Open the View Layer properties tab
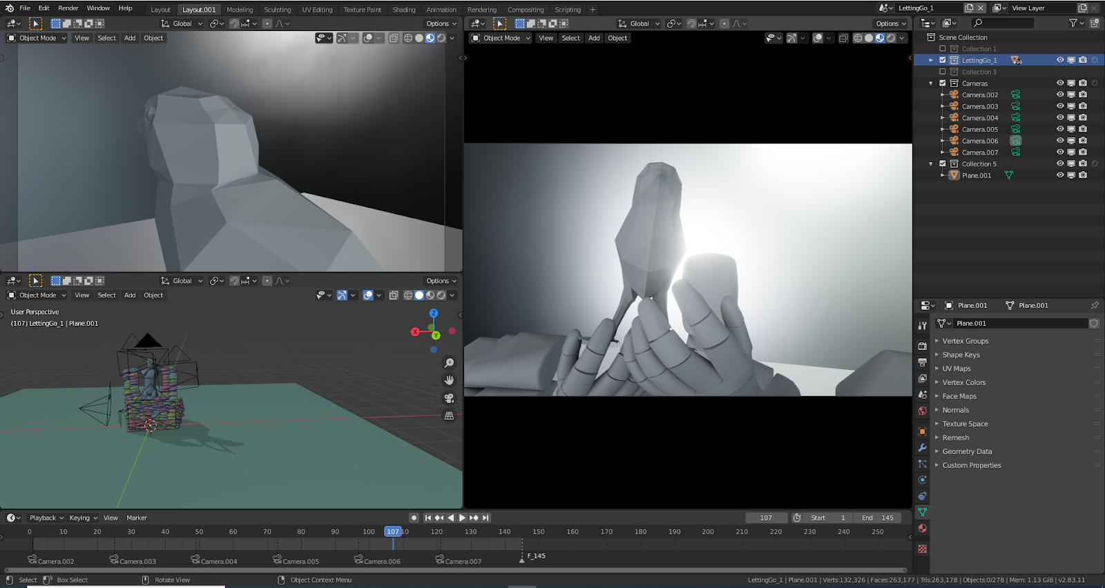The width and height of the screenshot is (1105, 588). tap(922, 379)
